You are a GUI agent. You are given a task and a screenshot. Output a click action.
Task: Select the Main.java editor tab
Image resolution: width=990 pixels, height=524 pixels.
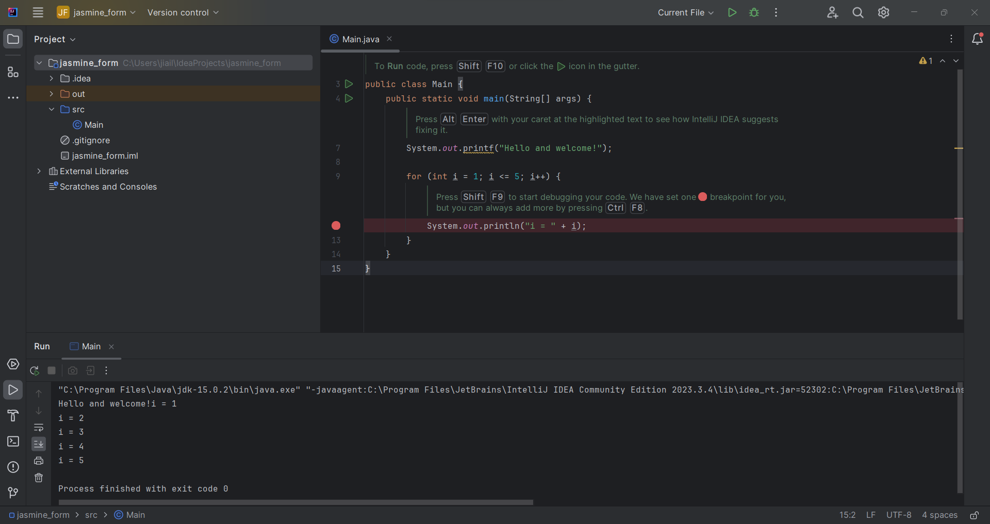click(x=360, y=39)
